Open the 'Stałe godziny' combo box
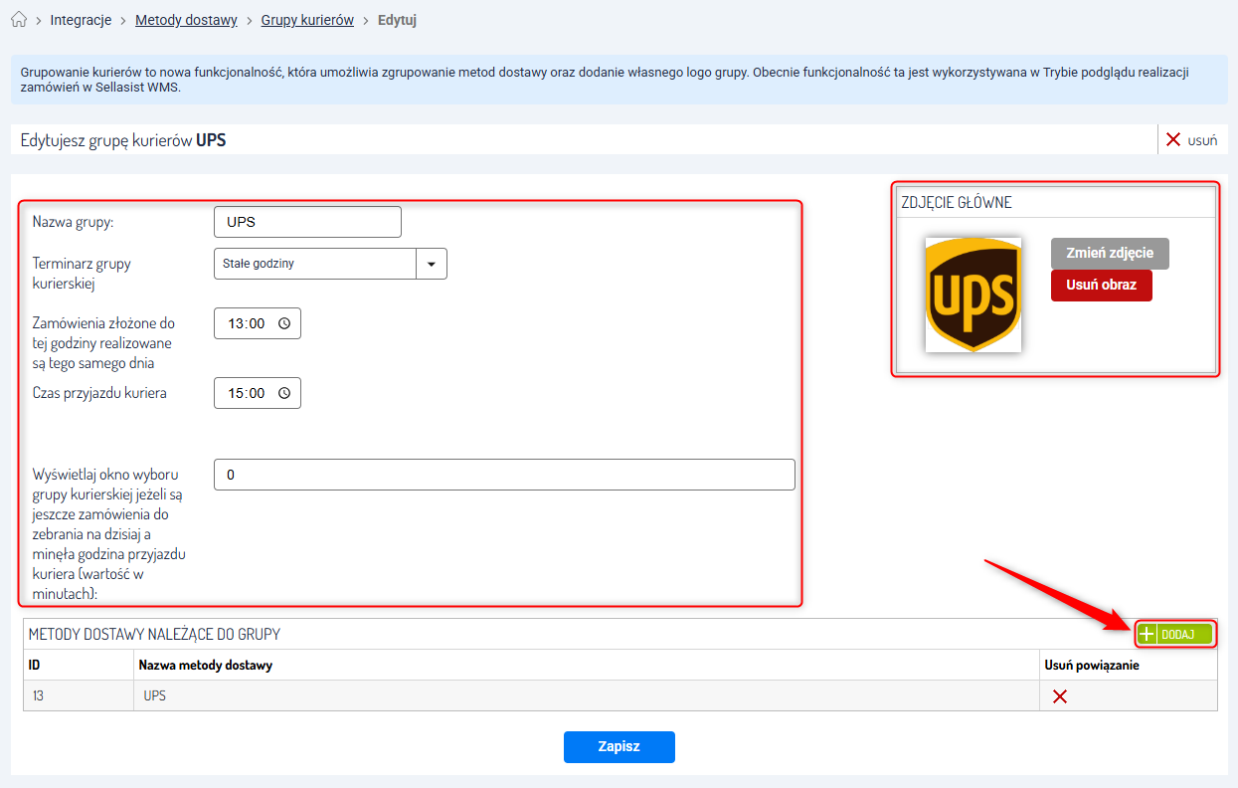Image resolution: width=1238 pixels, height=788 pixels. click(x=315, y=264)
